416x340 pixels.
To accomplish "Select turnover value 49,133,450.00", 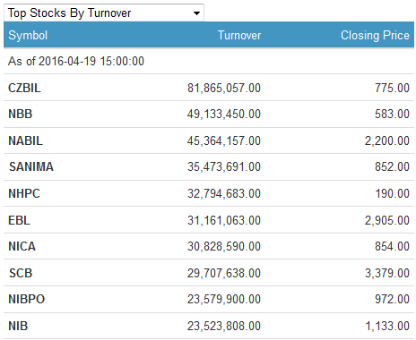I will [224, 114].
